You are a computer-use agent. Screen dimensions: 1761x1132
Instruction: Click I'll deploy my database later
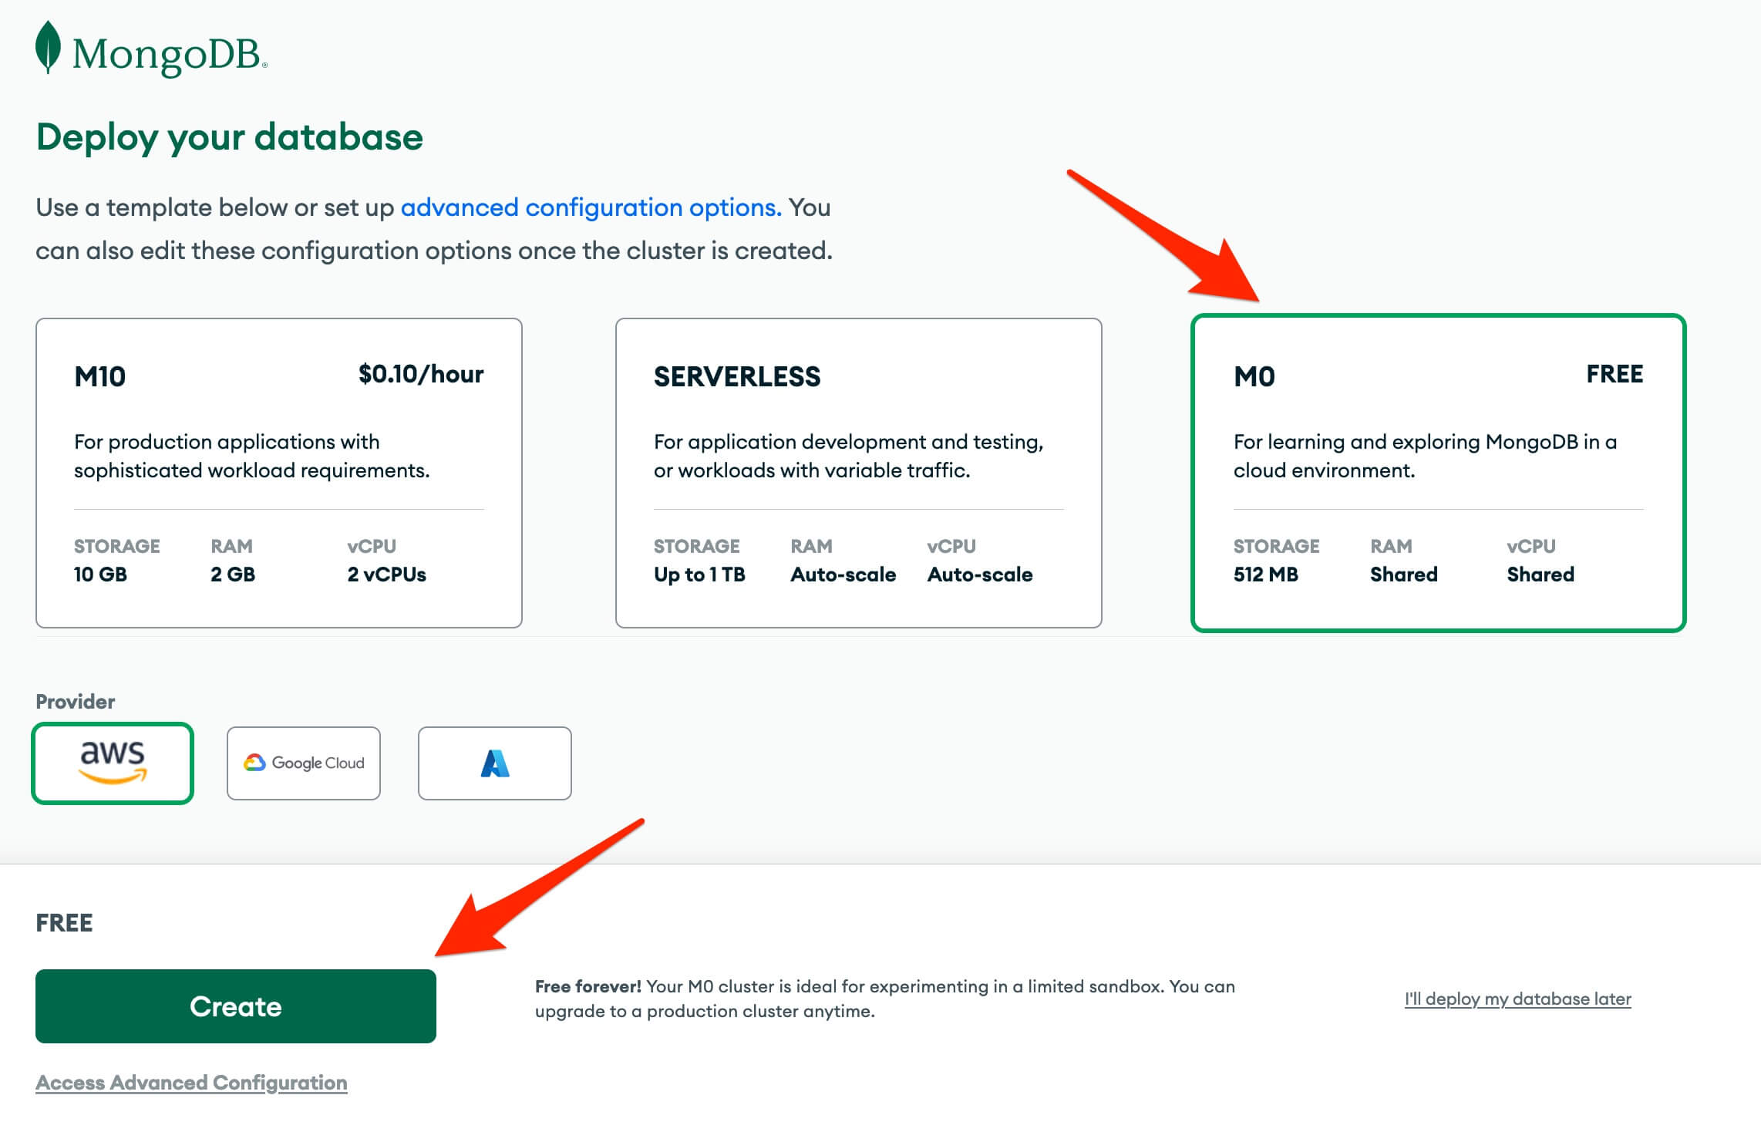1517,999
